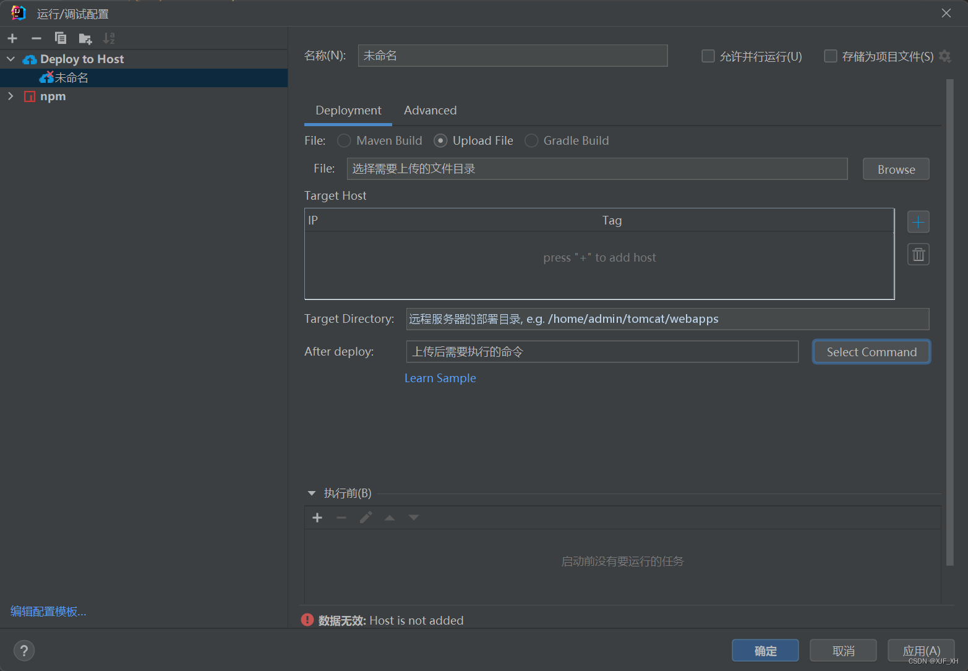
Task: Select the Maven Build radio button
Action: pyautogui.click(x=344, y=140)
